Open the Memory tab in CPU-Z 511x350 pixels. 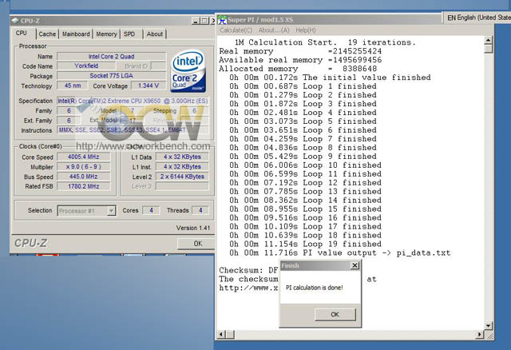point(106,34)
